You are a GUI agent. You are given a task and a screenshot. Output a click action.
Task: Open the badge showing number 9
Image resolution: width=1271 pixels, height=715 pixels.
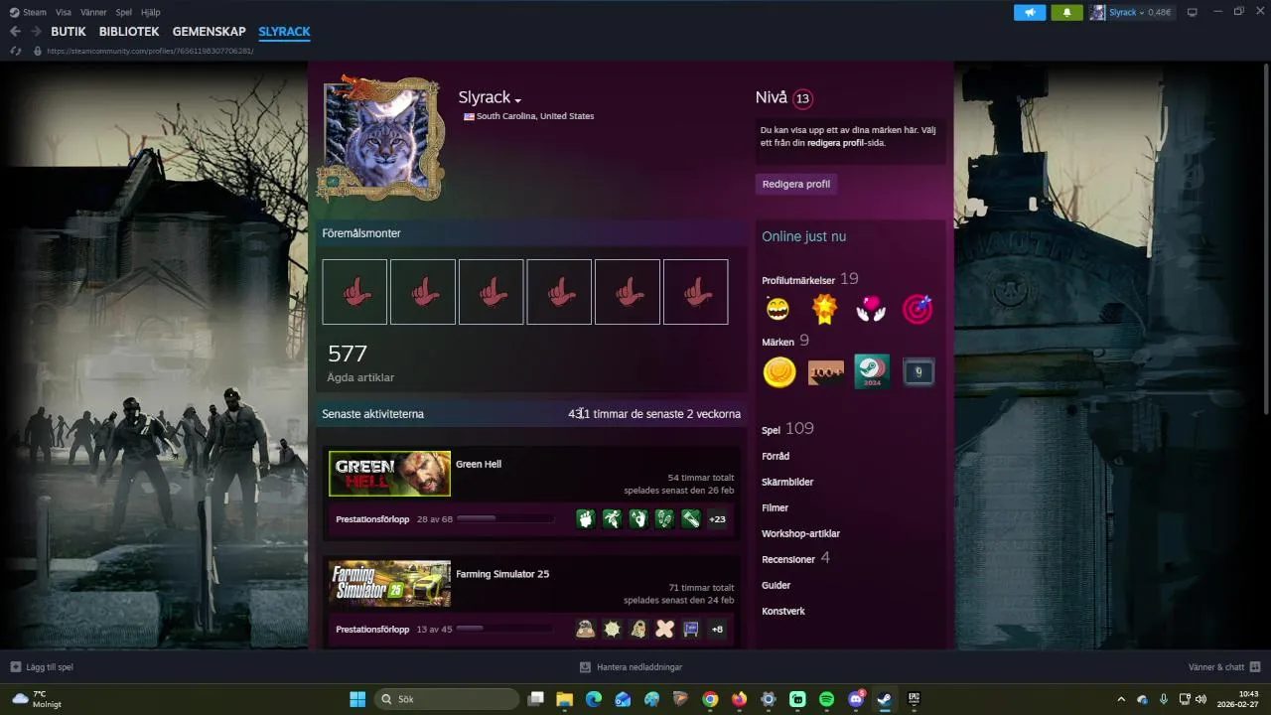(x=918, y=372)
